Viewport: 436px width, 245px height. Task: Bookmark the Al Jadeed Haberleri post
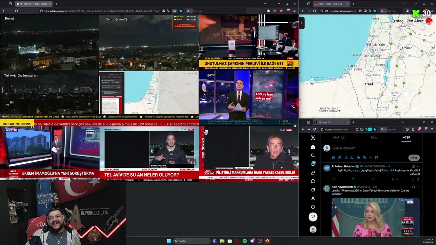[413, 179]
